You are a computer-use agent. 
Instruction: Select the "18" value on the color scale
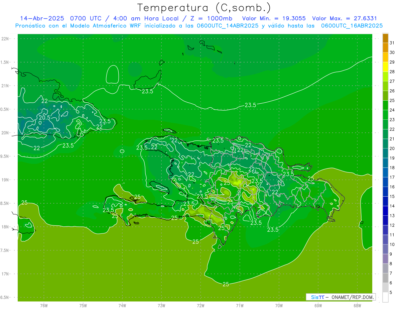click(x=392, y=167)
